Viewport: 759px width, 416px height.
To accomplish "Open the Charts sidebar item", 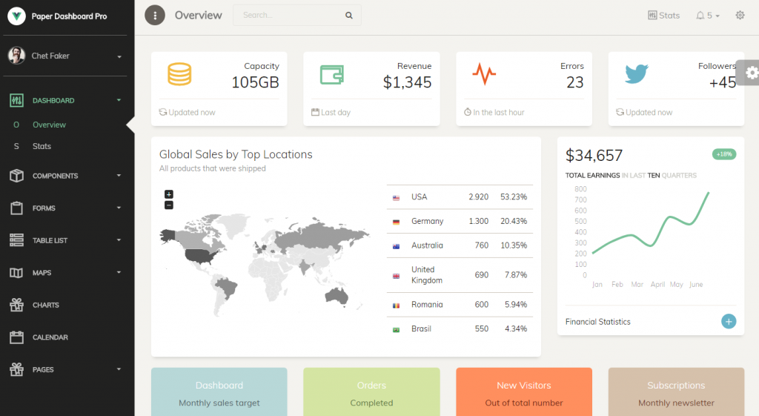I will pyautogui.click(x=45, y=305).
